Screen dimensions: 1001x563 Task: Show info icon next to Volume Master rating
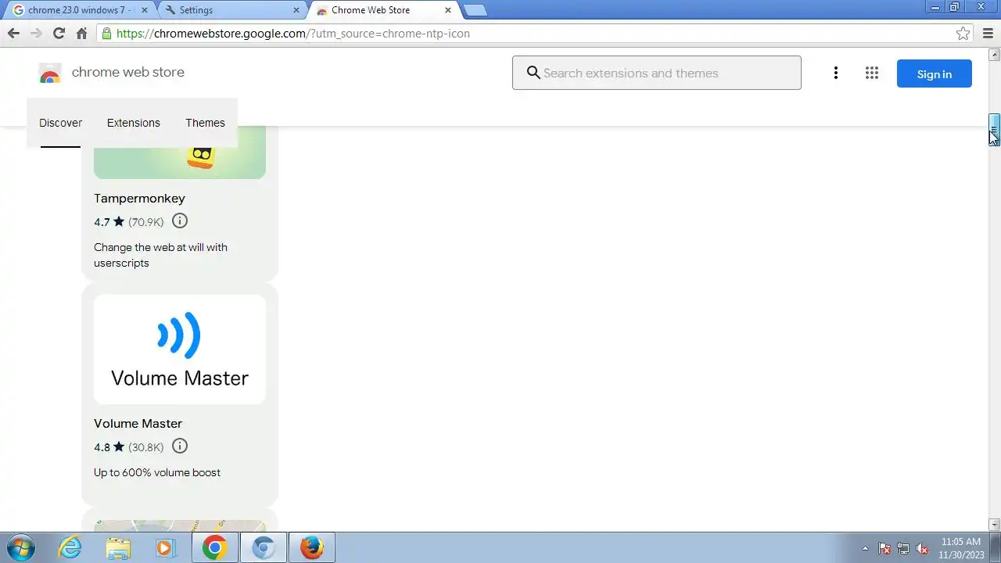click(x=180, y=446)
